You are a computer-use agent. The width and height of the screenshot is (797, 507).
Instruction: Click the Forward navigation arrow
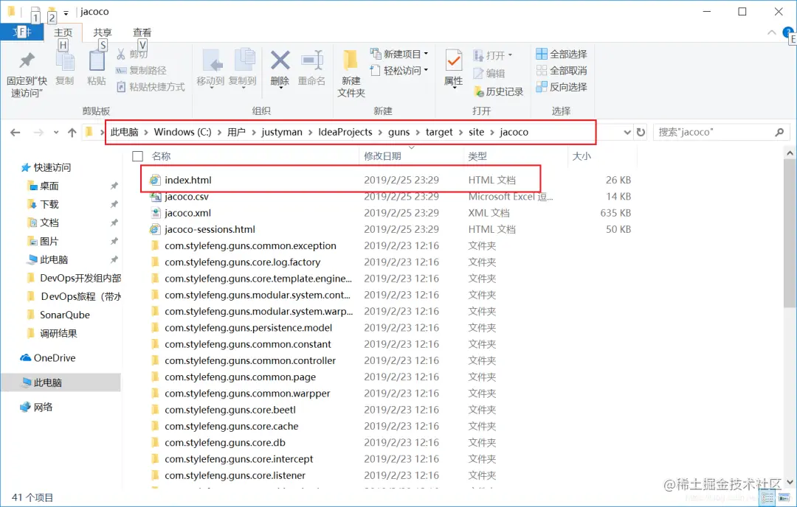[x=38, y=133]
